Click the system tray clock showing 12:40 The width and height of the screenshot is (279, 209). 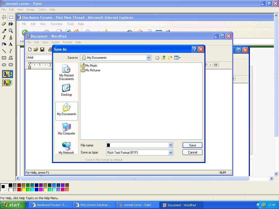[271, 205]
